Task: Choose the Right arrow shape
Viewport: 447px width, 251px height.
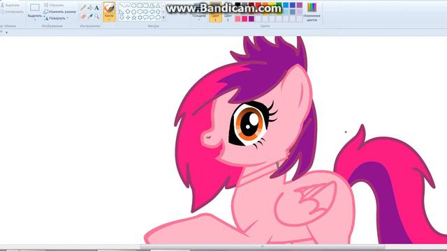Action: pyautogui.click(x=146, y=12)
